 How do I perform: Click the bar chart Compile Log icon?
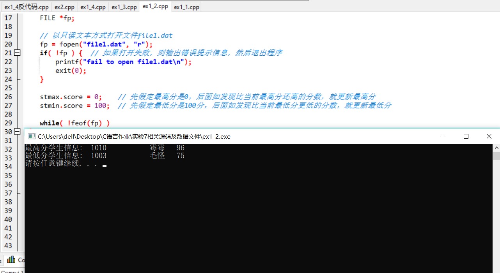[11, 259]
